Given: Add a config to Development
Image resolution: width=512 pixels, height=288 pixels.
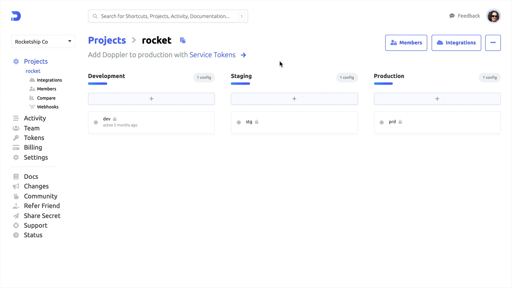Looking at the screenshot, I should tap(151, 99).
